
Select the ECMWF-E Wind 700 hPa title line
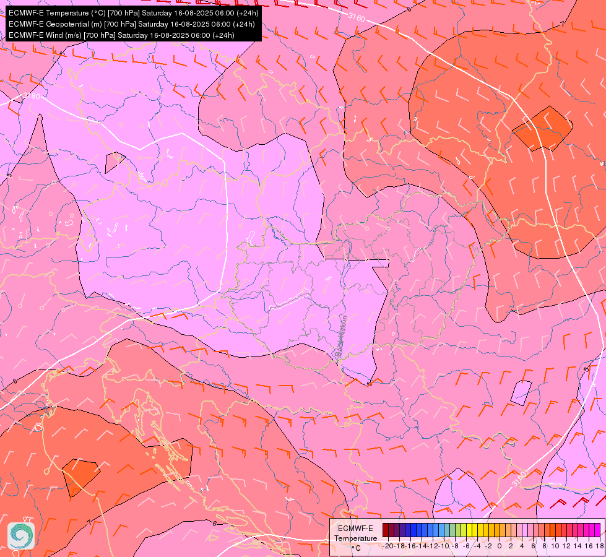(121, 35)
